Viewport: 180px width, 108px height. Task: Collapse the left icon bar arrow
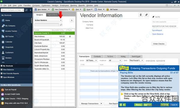click(30, 10)
